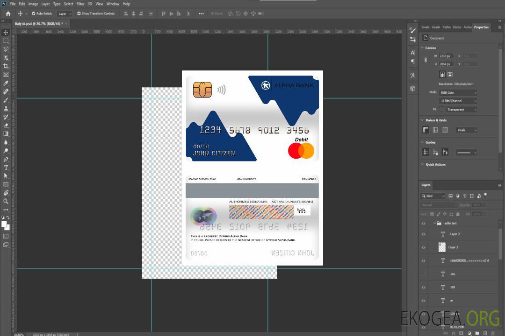Toggle visibility of the 'm' text layer
The width and height of the screenshot is (505, 336).
pyautogui.click(x=424, y=301)
